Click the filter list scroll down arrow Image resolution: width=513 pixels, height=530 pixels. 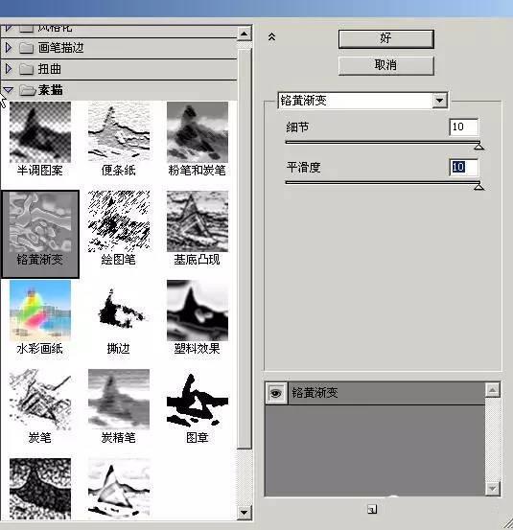tap(244, 513)
